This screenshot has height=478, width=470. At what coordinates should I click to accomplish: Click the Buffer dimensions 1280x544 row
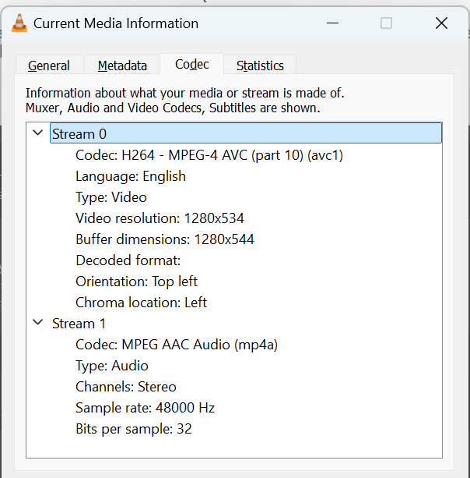click(164, 239)
